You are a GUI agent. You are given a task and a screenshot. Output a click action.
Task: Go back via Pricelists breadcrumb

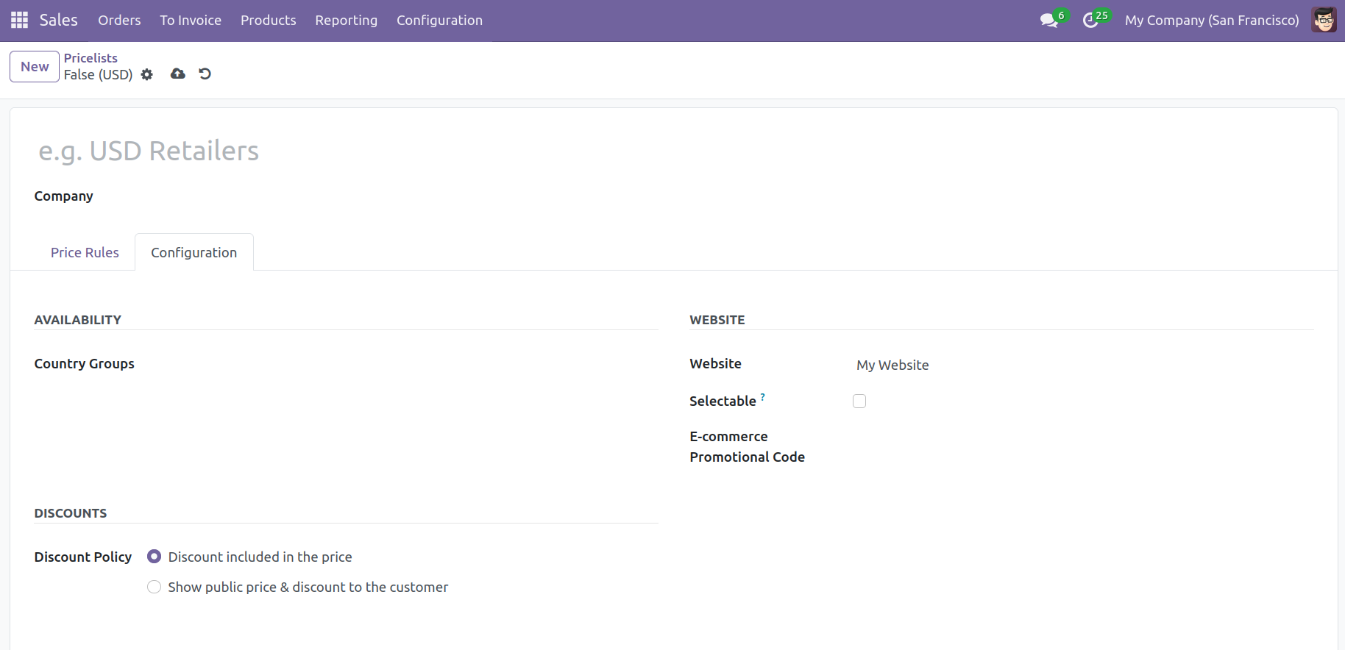[91, 57]
